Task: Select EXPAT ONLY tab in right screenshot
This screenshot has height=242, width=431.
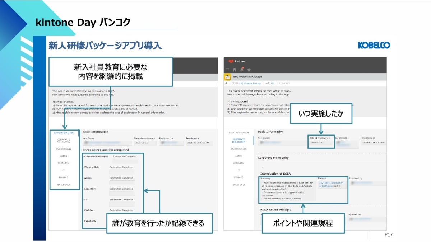Action: (238, 185)
